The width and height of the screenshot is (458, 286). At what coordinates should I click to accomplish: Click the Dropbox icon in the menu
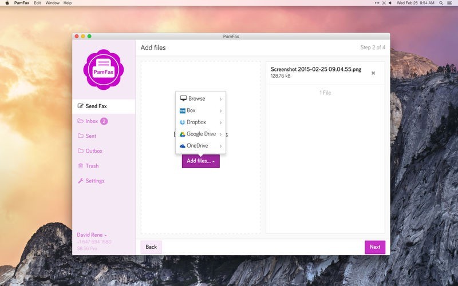pos(183,122)
